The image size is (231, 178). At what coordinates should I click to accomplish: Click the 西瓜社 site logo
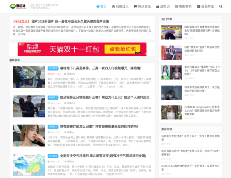point(18,6)
